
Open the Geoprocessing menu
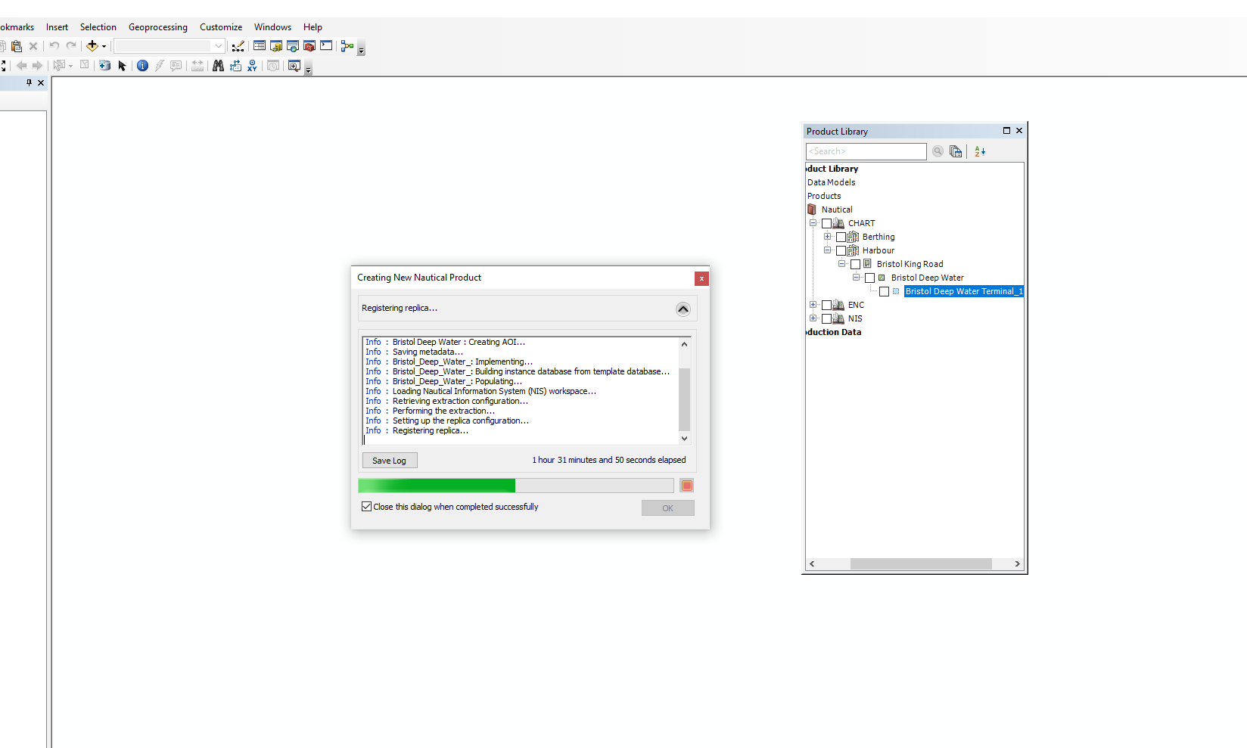[x=157, y=26]
